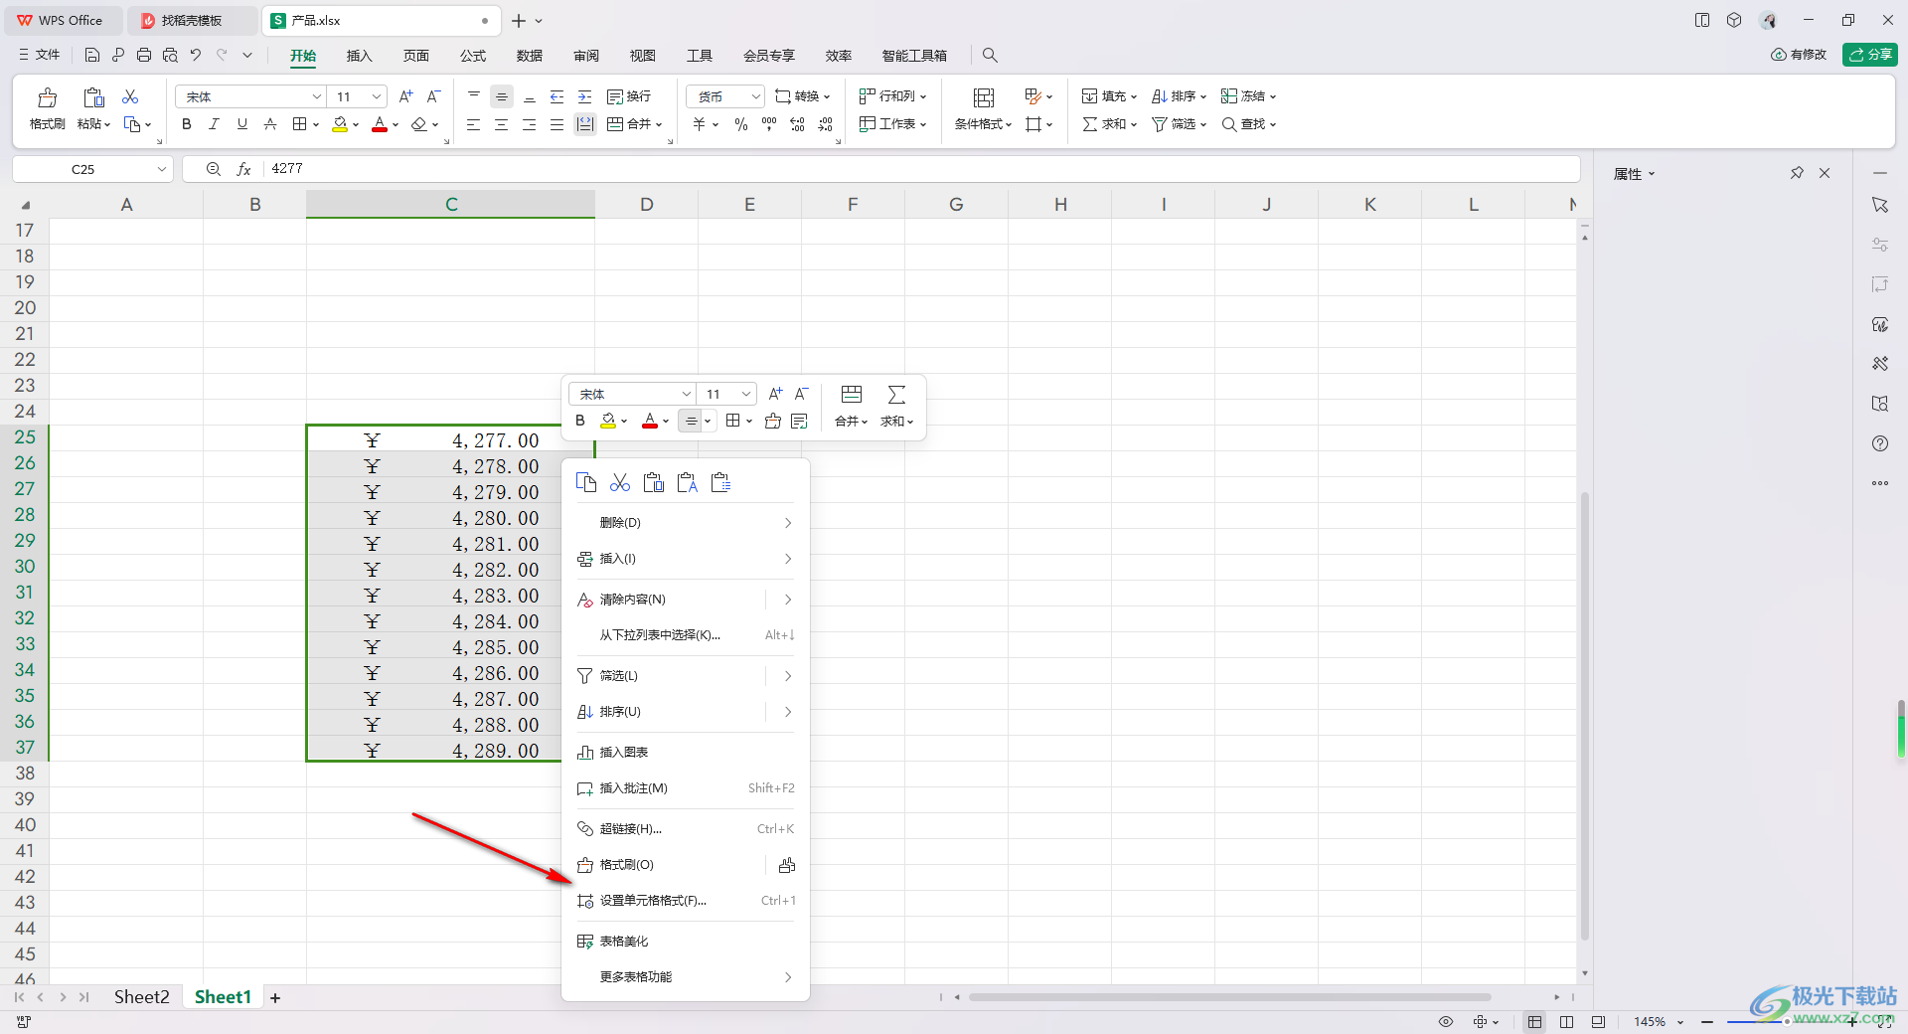Click the Copy icon in the context menu

[x=586, y=483]
